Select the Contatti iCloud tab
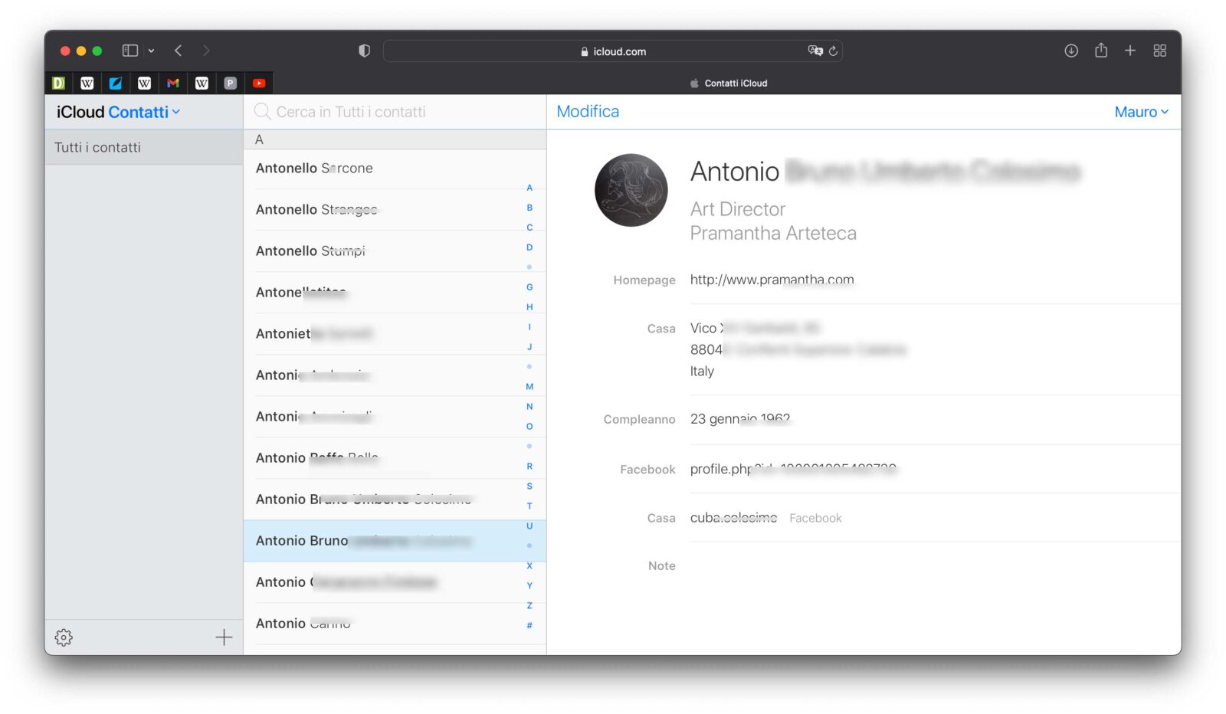1226x714 pixels. tap(728, 83)
